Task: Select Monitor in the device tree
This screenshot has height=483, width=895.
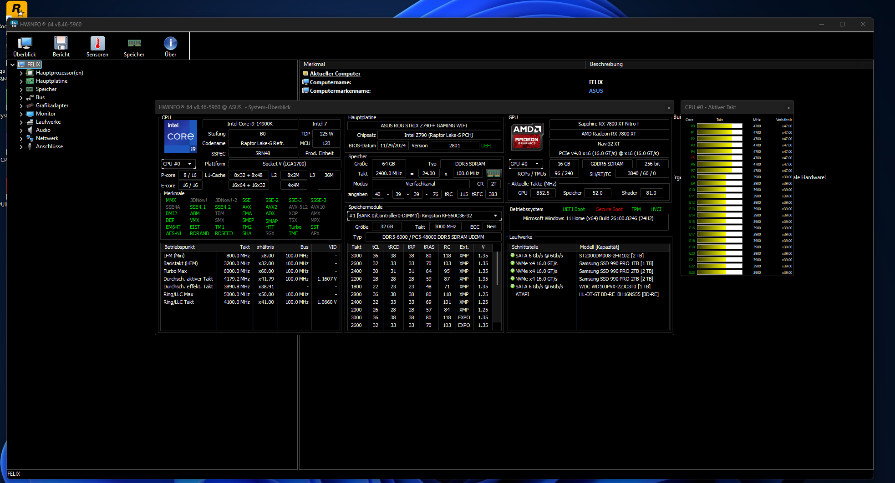Action: [46, 114]
